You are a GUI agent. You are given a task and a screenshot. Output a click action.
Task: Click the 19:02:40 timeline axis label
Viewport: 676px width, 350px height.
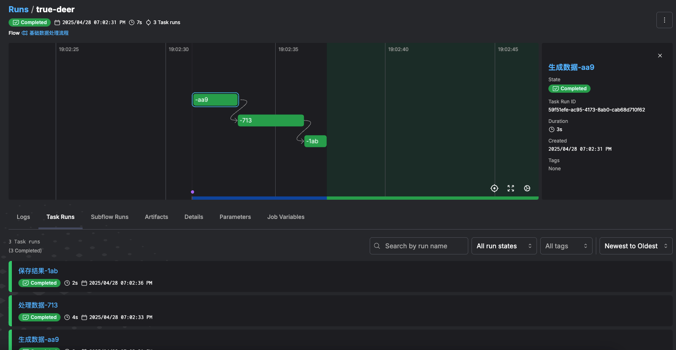click(x=398, y=49)
